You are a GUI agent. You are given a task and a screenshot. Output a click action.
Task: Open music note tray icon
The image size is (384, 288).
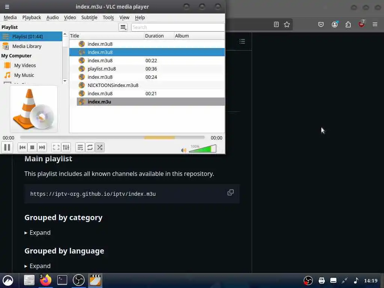click(x=356, y=280)
